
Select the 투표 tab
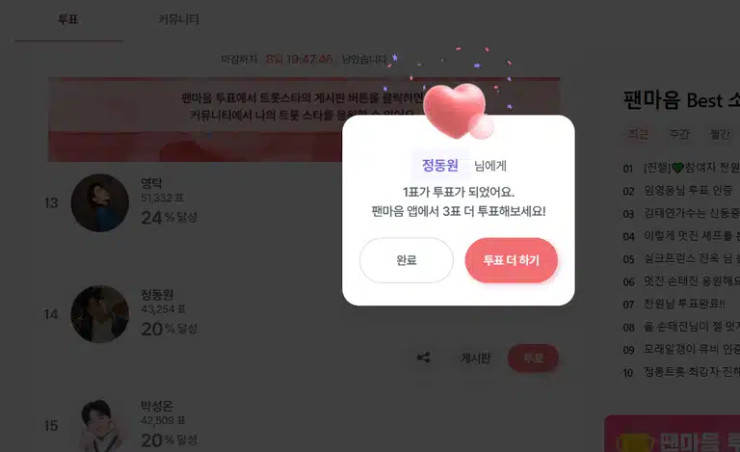68,19
